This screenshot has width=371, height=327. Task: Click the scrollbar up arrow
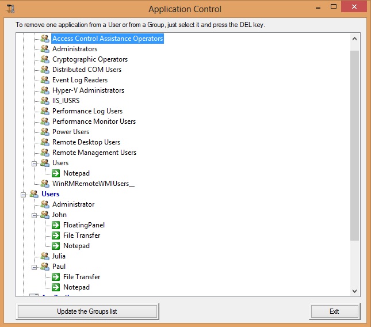click(354, 39)
